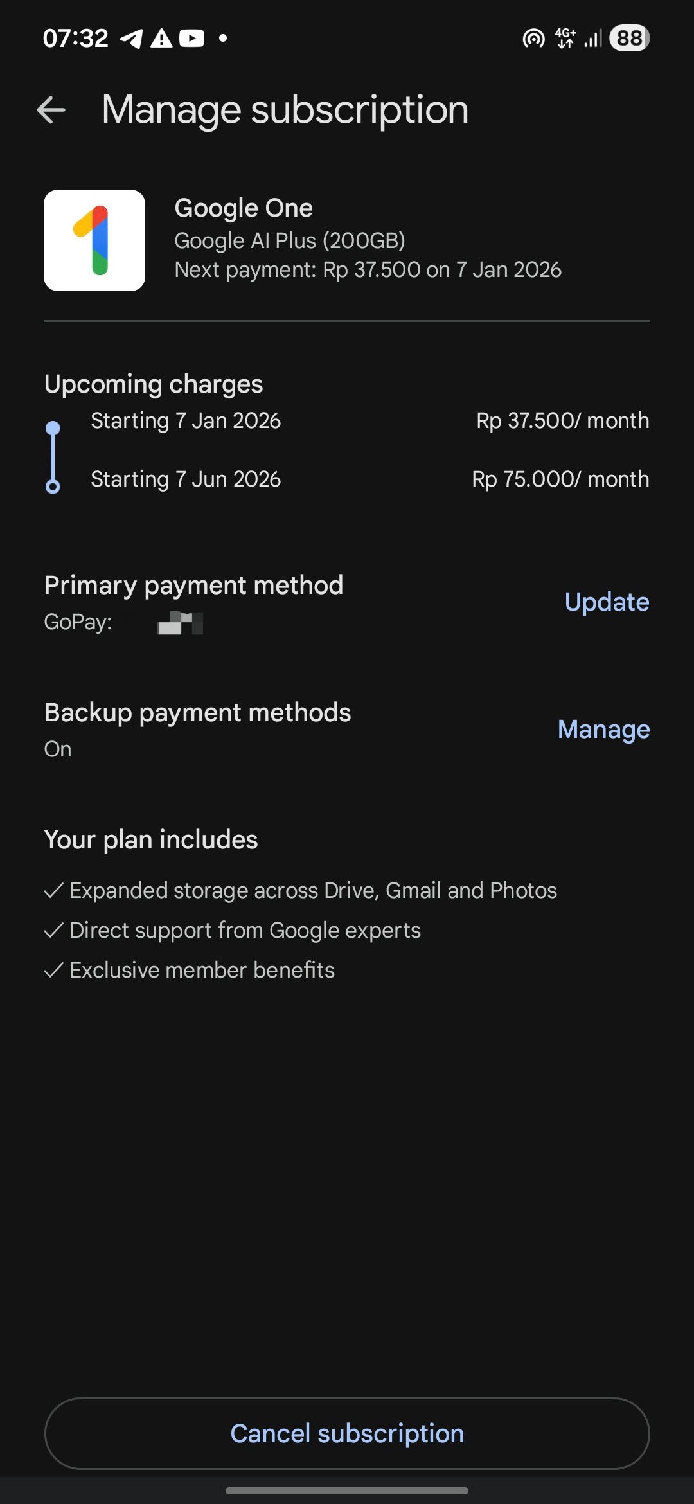The height and width of the screenshot is (1504, 694).
Task: Select the Starting 7 Jan 2026 charge
Action: pos(346,420)
